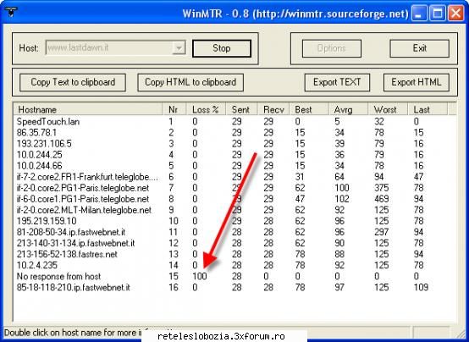
Task: Maximize the WinMTR window
Action: (438, 14)
